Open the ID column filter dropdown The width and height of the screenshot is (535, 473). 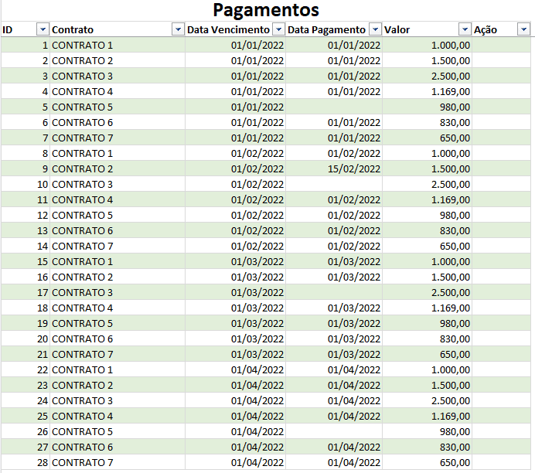pyautogui.click(x=43, y=29)
